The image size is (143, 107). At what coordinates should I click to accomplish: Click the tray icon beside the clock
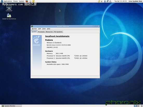click(x=110, y=1)
